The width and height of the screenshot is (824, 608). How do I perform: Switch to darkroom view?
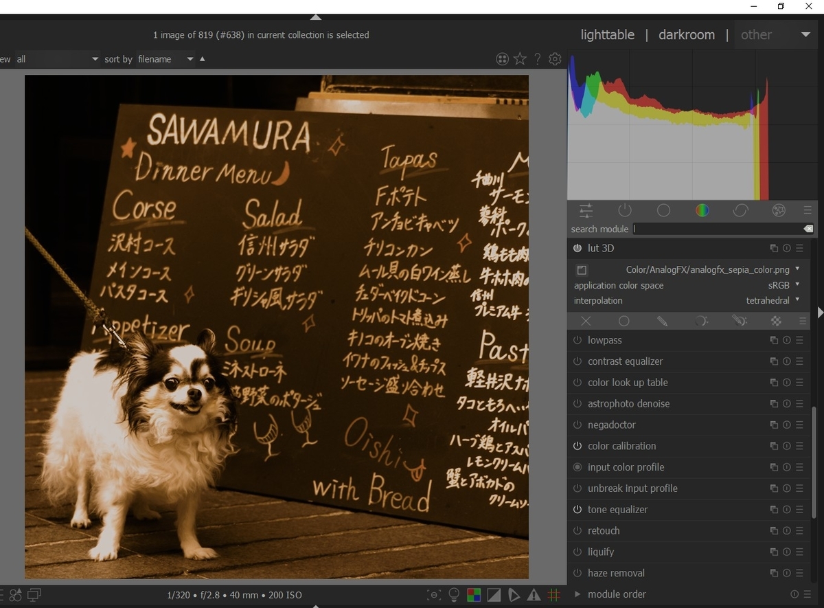(687, 35)
